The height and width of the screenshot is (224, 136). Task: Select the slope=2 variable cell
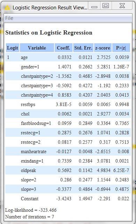pyautogui.click(x=29, y=180)
